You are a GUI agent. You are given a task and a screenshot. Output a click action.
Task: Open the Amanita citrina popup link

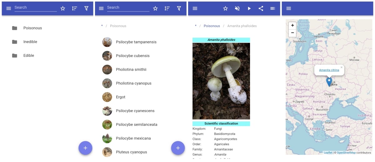click(329, 70)
